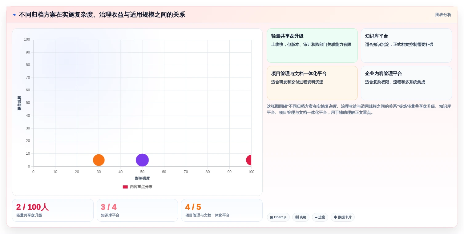Select the orange bubble at 30 on the chart
464x234 pixels.
click(x=99, y=160)
